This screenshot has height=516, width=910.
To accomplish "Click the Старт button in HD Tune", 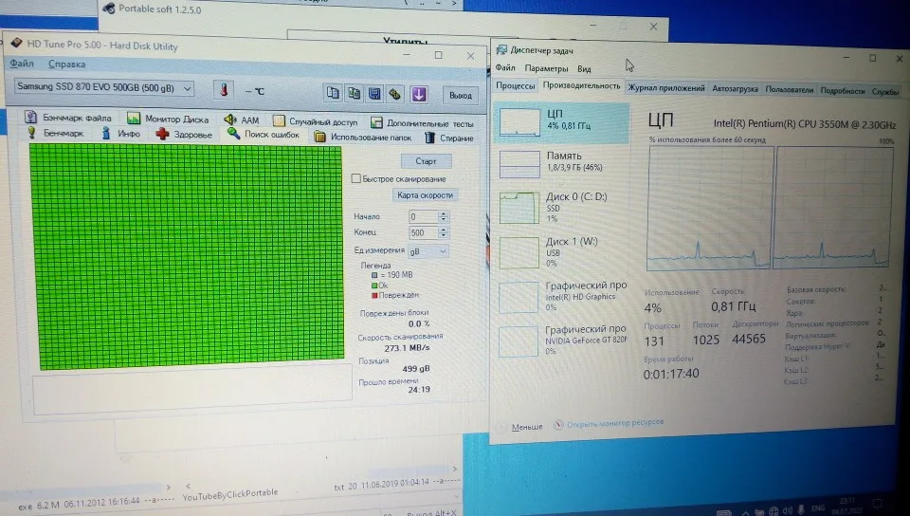I will [426, 161].
